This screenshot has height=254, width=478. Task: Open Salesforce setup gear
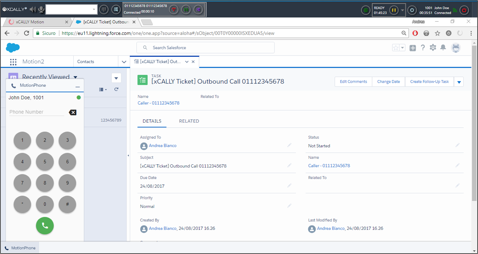(x=433, y=48)
